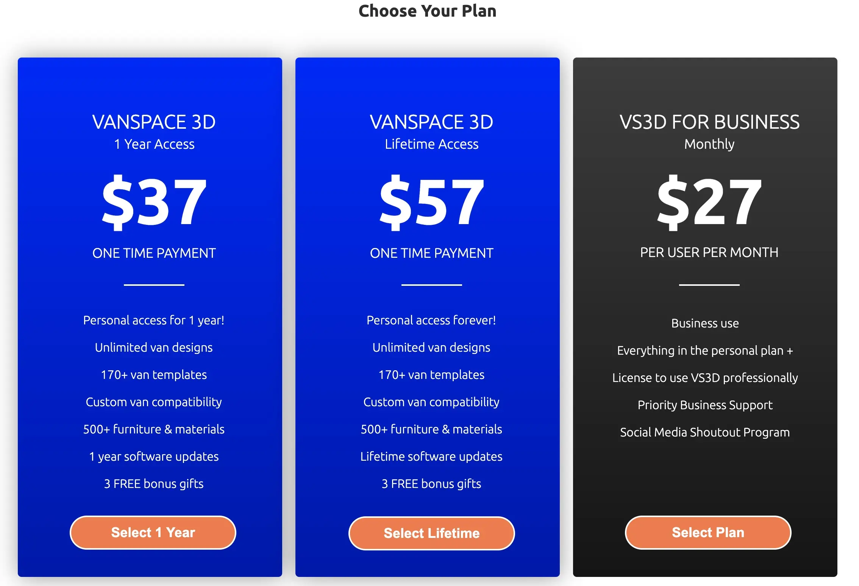The height and width of the screenshot is (586, 859).
Task: Click the 170+ van templates line on 1 Year plan
Action: tap(154, 374)
